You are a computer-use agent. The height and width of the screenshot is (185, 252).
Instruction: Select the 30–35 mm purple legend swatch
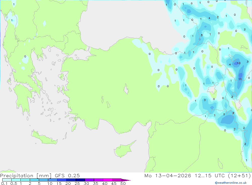tap(89, 180)
